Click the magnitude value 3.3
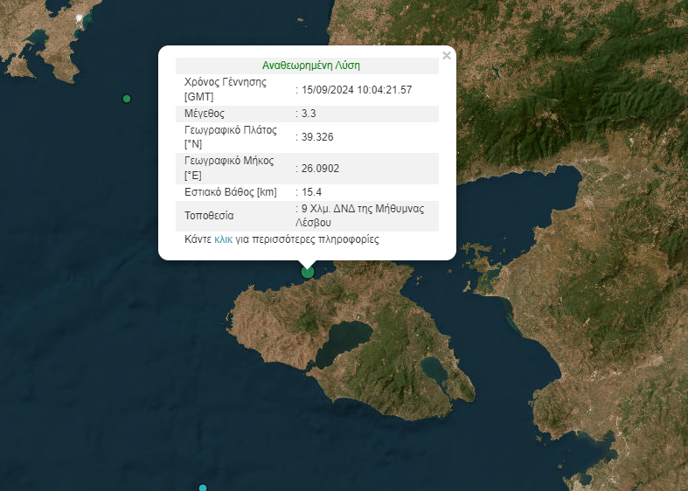 (x=309, y=114)
